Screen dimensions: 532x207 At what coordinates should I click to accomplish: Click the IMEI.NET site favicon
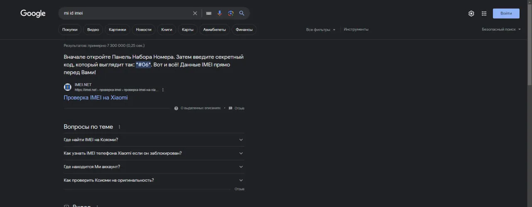coord(67,87)
